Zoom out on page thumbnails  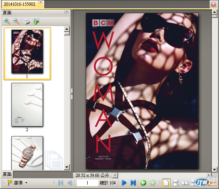click(x=16, y=21)
